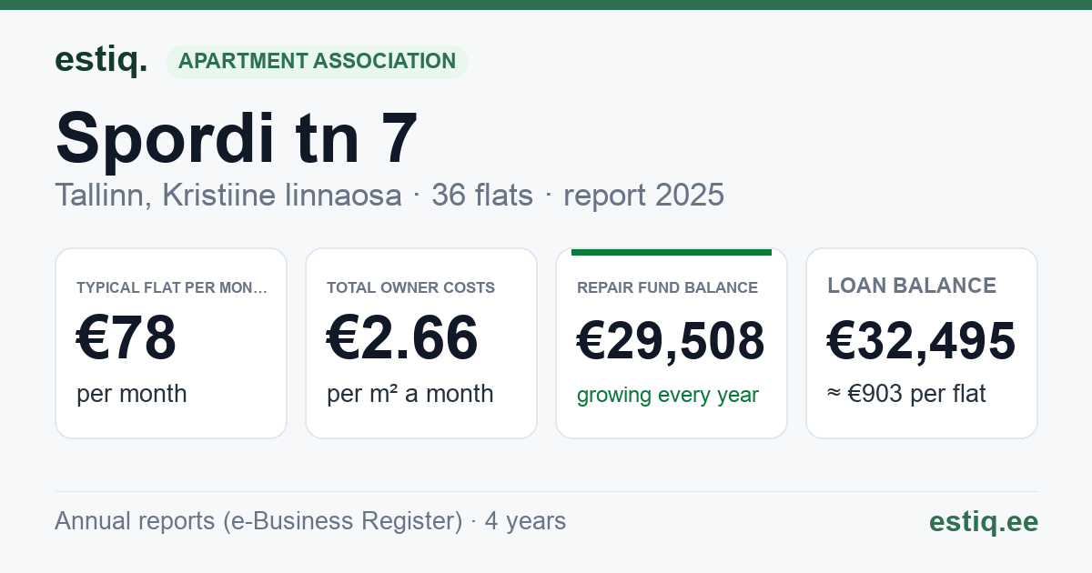Open the Total owner costs card
Image resolution: width=1092 pixels, height=573 pixels.
(421, 343)
